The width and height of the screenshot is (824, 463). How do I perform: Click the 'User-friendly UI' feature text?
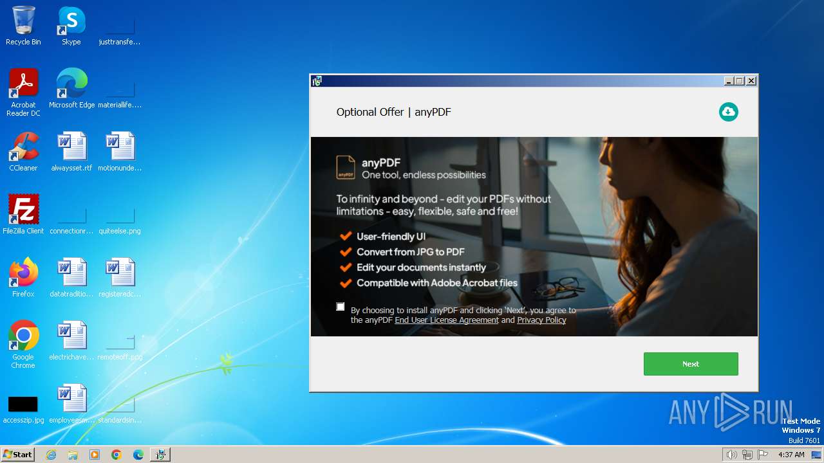point(391,237)
